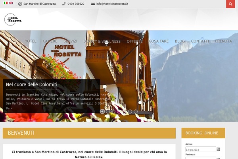Select the second slideshow indicator dot

(108, 112)
